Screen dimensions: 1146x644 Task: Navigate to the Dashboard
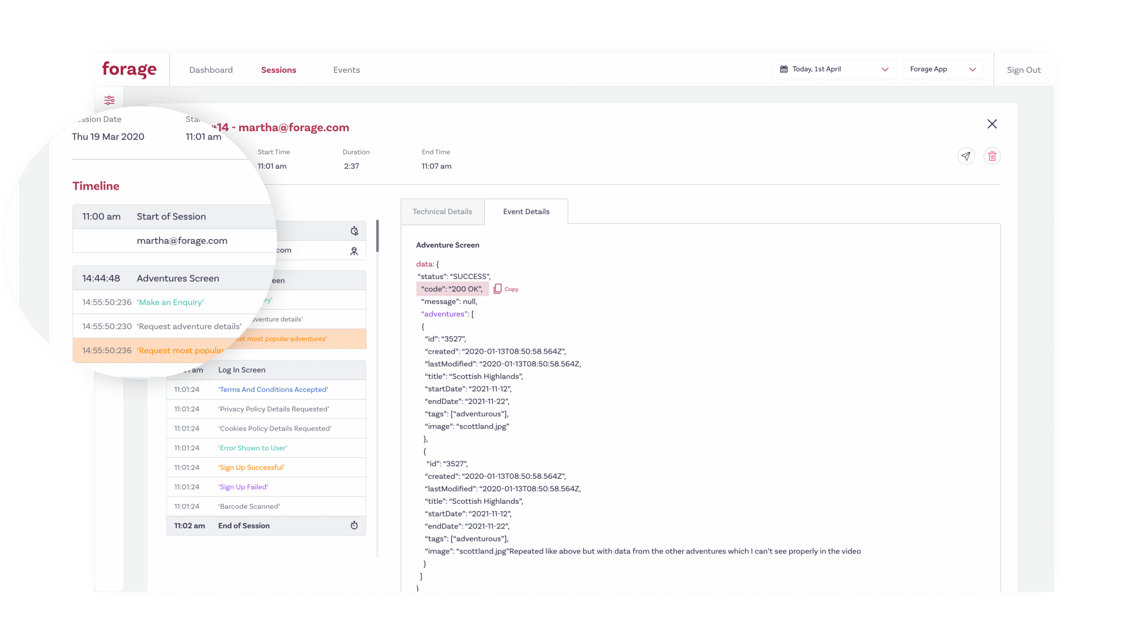click(x=211, y=70)
